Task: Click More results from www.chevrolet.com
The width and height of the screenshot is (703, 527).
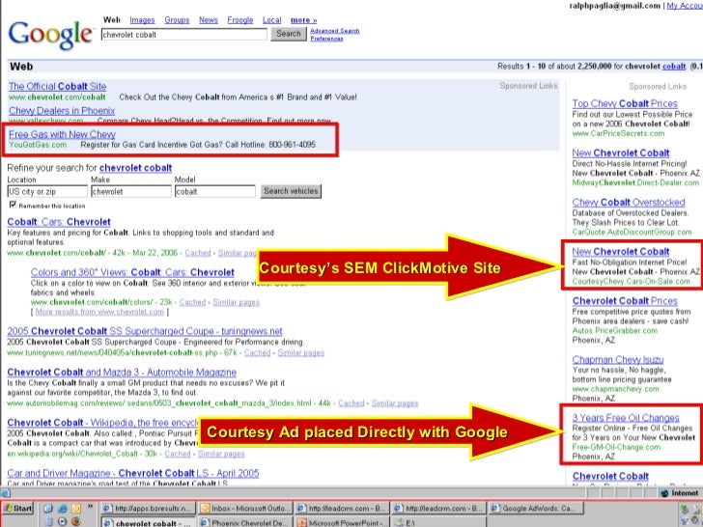Action: [x=99, y=312]
